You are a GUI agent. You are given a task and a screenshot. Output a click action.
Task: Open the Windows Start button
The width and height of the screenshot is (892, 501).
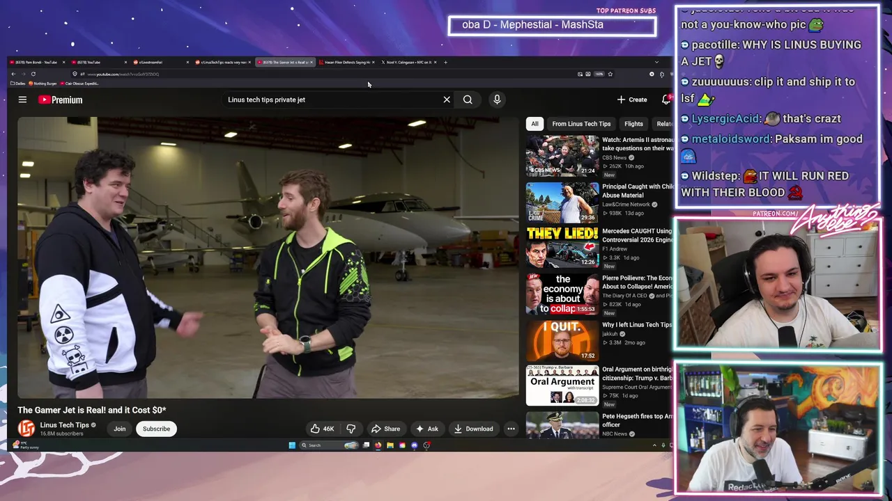coord(292,445)
